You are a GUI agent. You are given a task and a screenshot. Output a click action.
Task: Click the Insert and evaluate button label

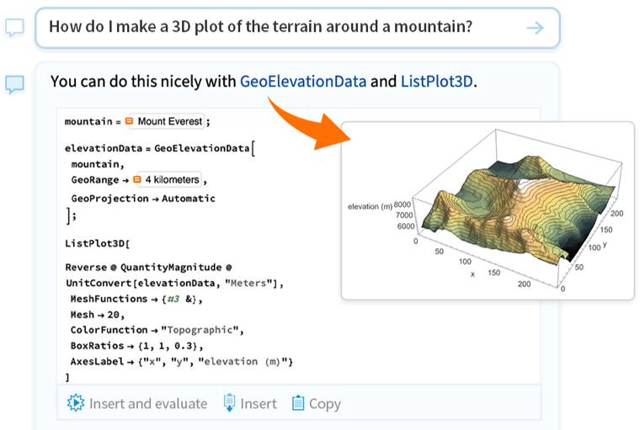coord(148,403)
